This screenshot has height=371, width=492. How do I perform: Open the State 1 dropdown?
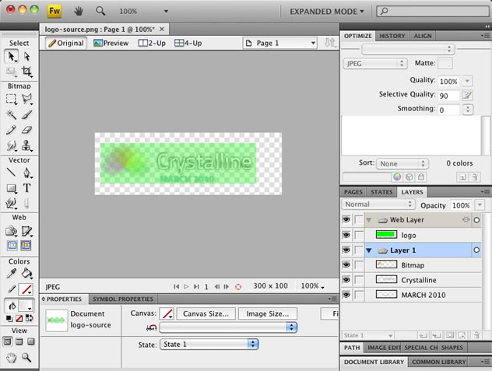209,344
